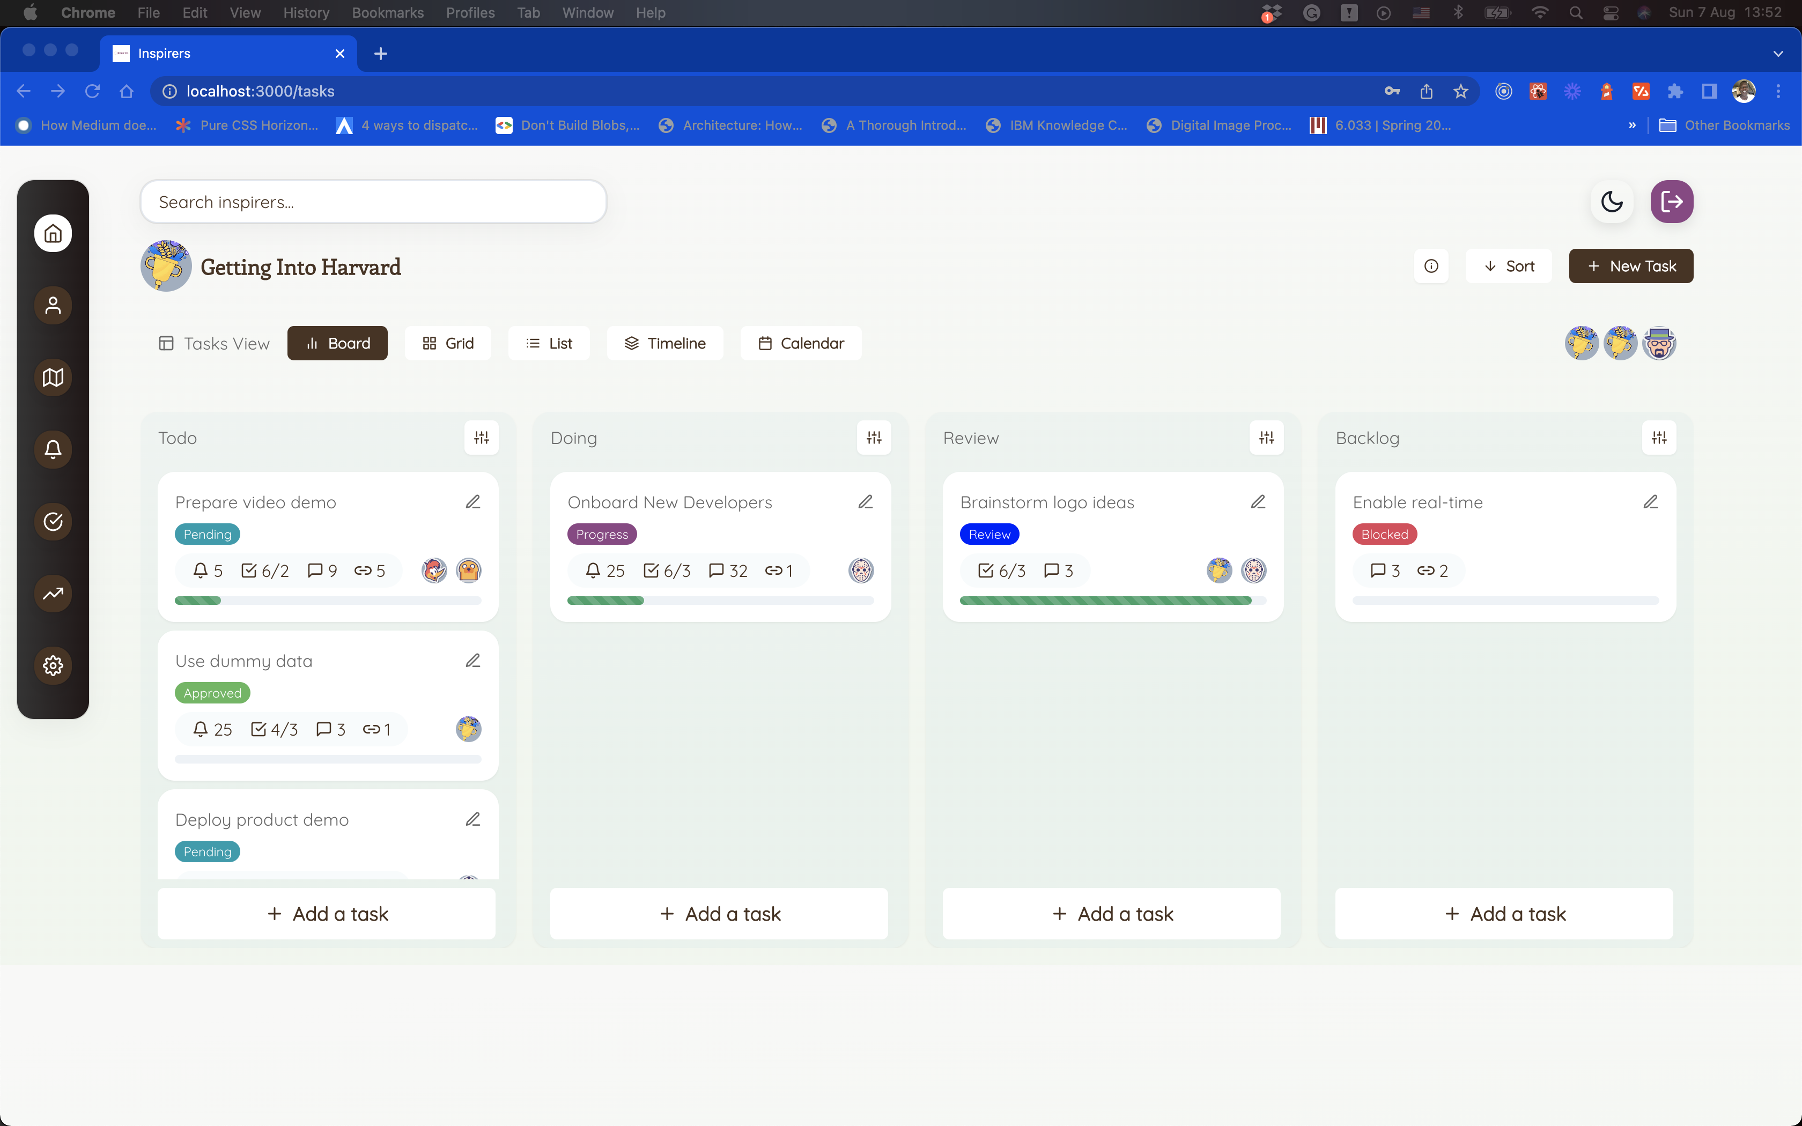
Task: Open the settings gear sidebar icon
Action: click(52, 665)
